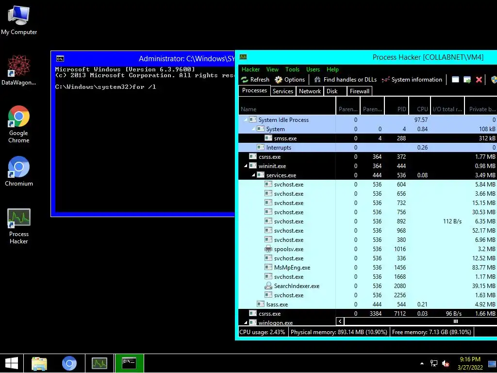The height and width of the screenshot is (373, 497).
Task: Sort by the Name column header
Action: click(x=287, y=106)
